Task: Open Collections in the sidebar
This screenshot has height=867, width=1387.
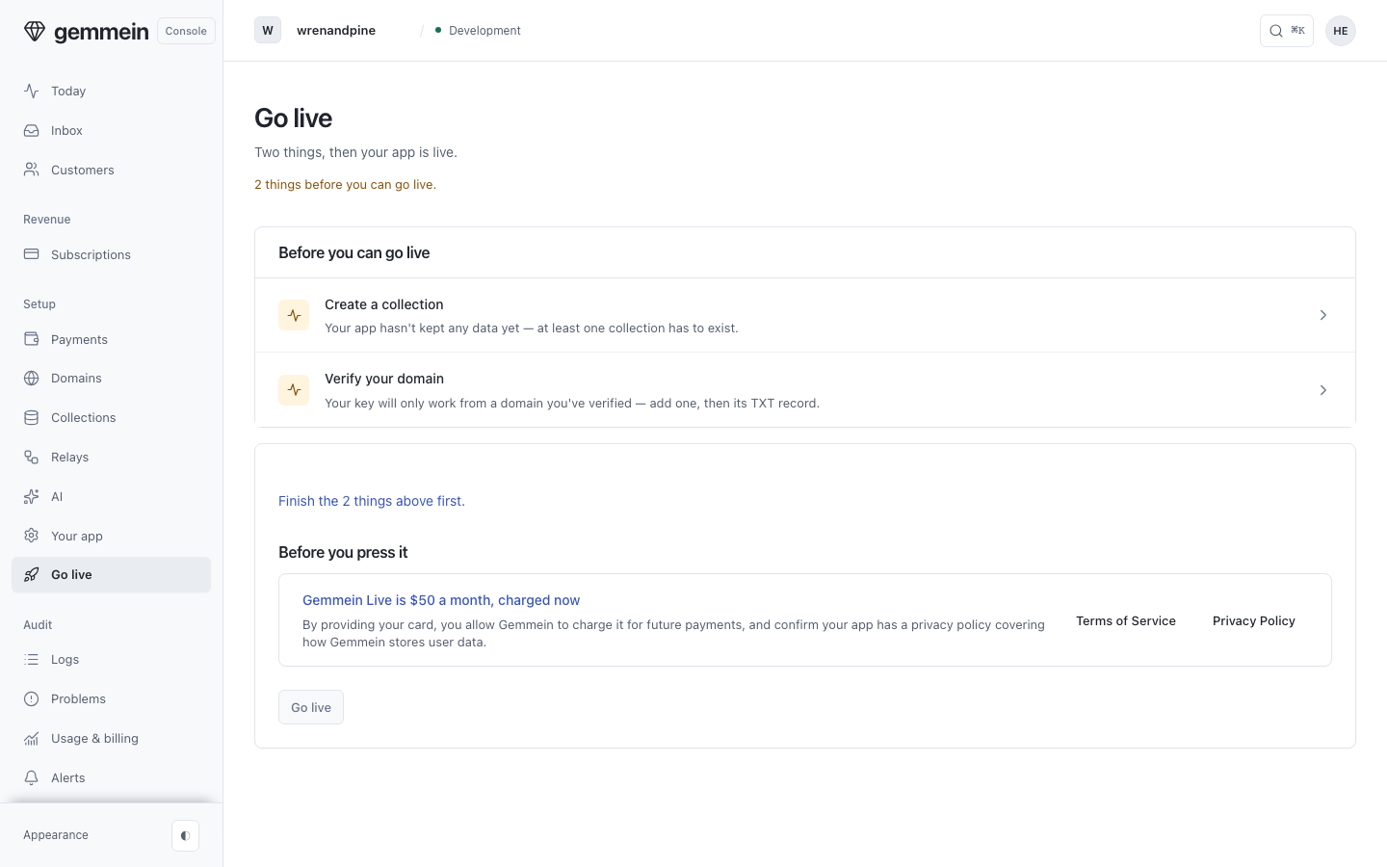Action: coord(111,417)
